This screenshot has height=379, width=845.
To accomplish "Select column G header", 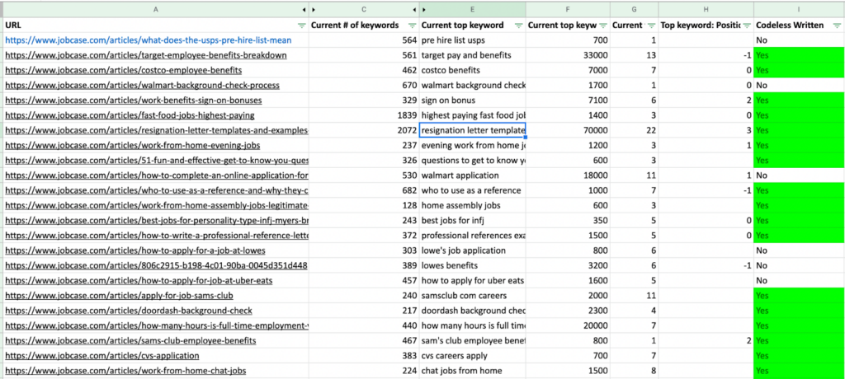I will (634, 10).
